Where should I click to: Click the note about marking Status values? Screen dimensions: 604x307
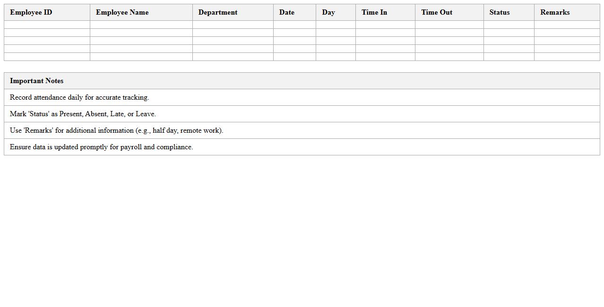pyautogui.click(x=83, y=114)
